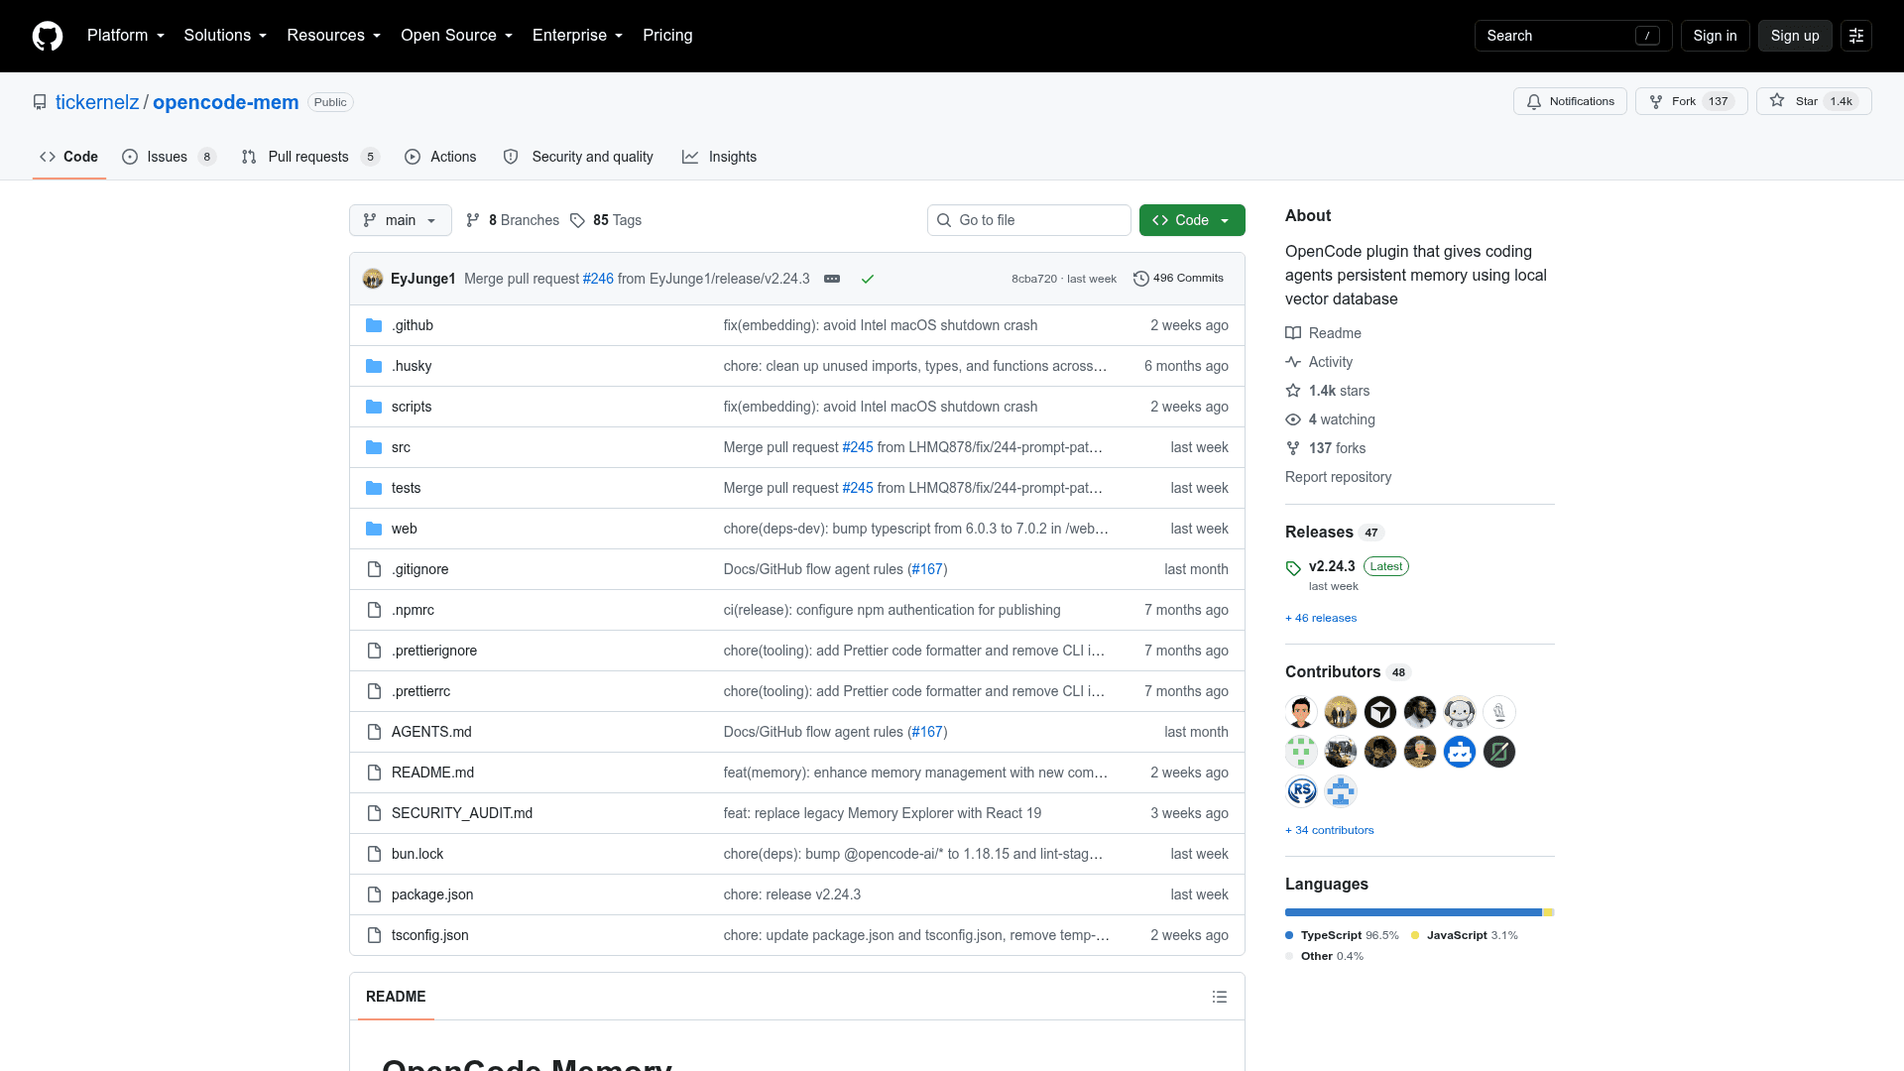Click the .github folder icon

[x=374, y=325]
